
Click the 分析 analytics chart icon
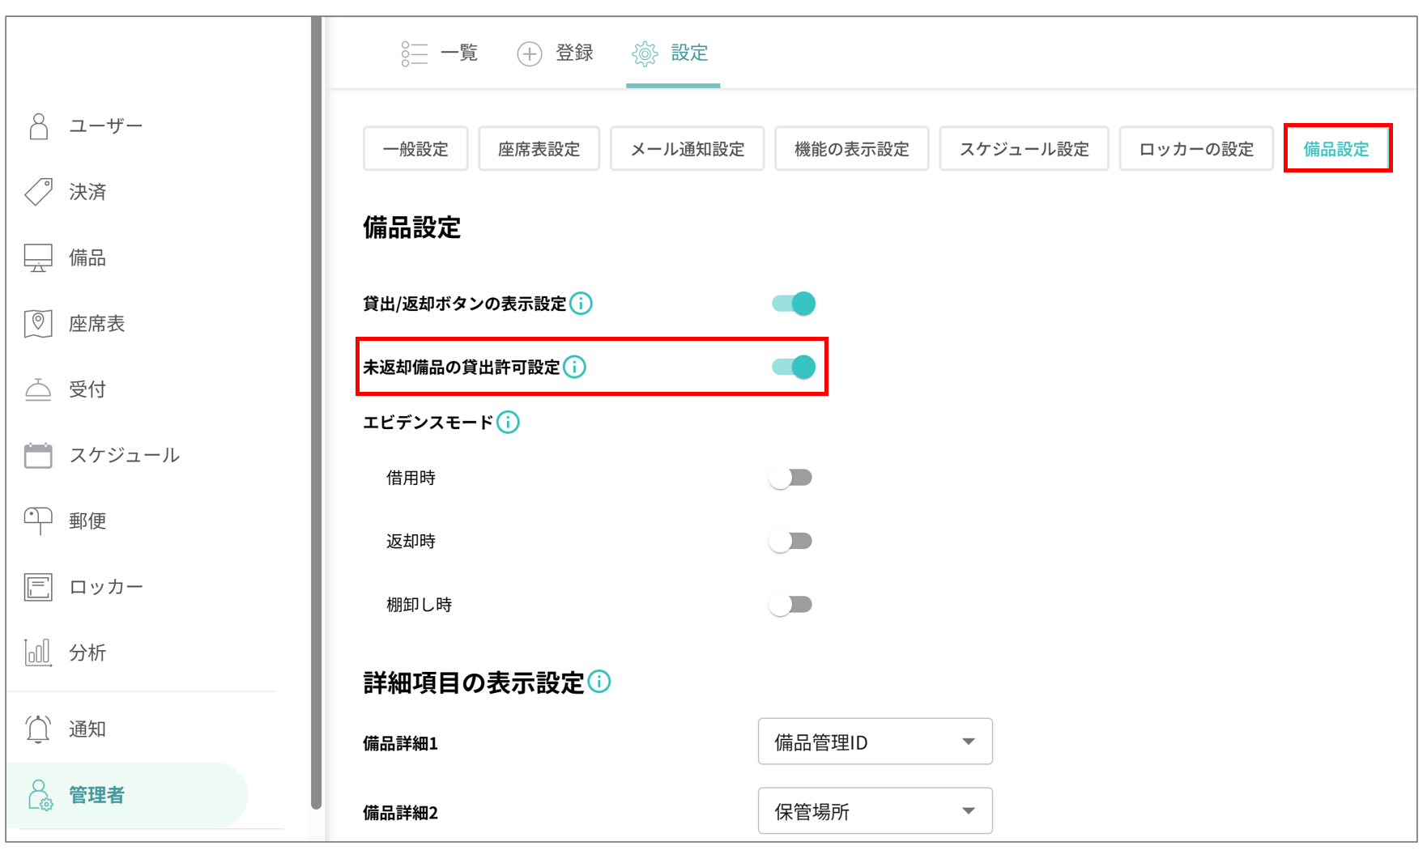pyautogui.click(x=37, y=652)
